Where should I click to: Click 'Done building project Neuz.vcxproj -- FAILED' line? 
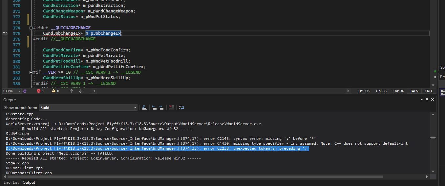click(x=60, y=153)
